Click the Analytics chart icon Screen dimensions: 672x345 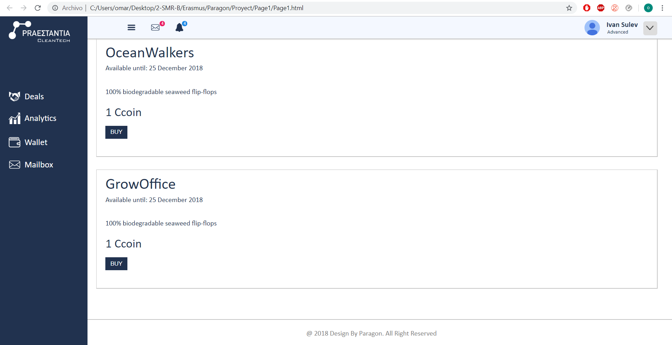(x=14, y=118)
